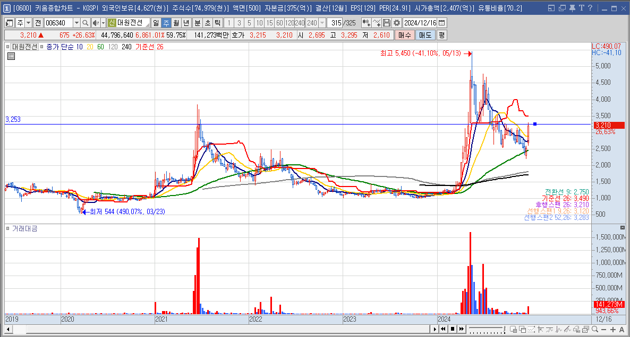
Task: Click the 매수 buy button
Action: coord(405,36)
